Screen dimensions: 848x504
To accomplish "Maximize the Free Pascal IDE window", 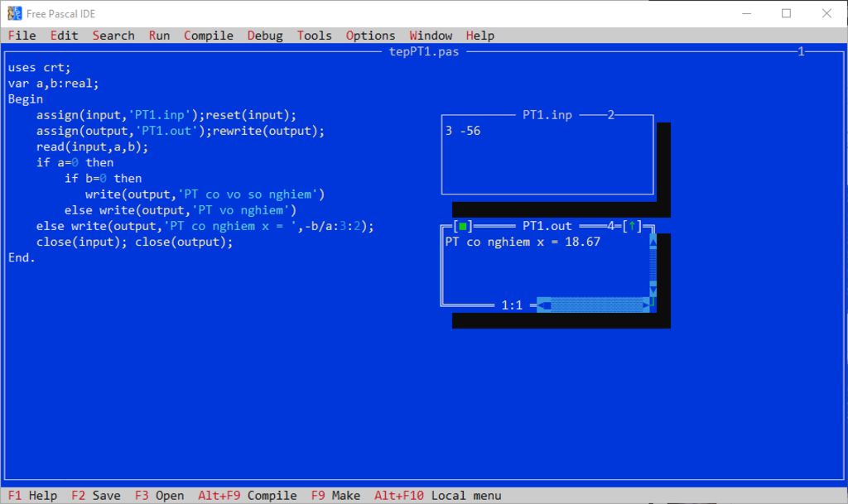I will point(787,13).
